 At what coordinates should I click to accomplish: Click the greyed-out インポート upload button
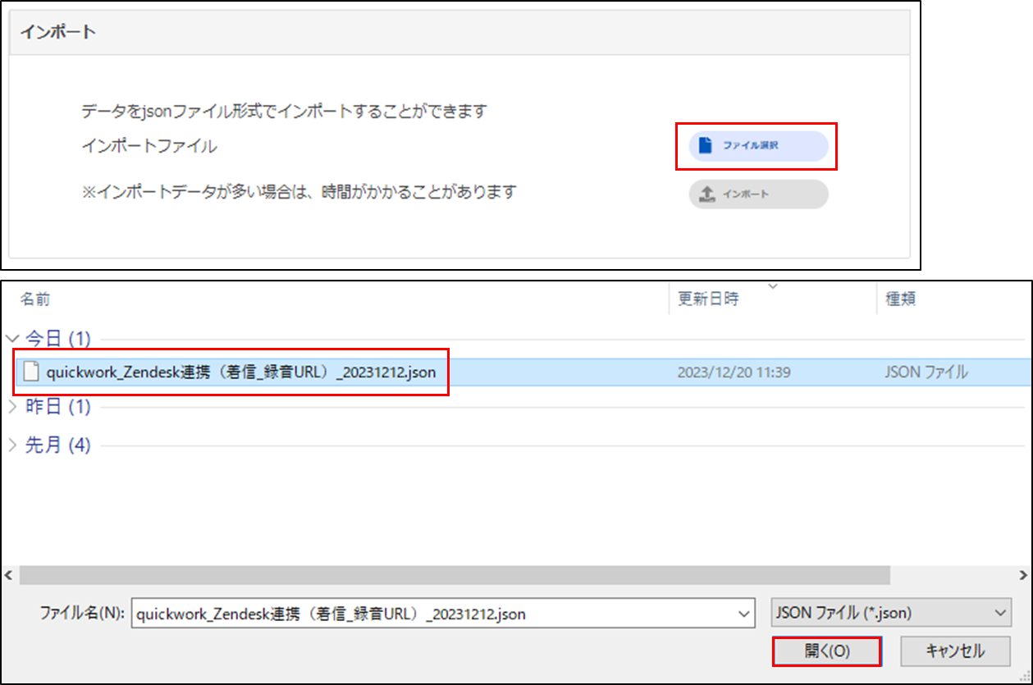758,194
